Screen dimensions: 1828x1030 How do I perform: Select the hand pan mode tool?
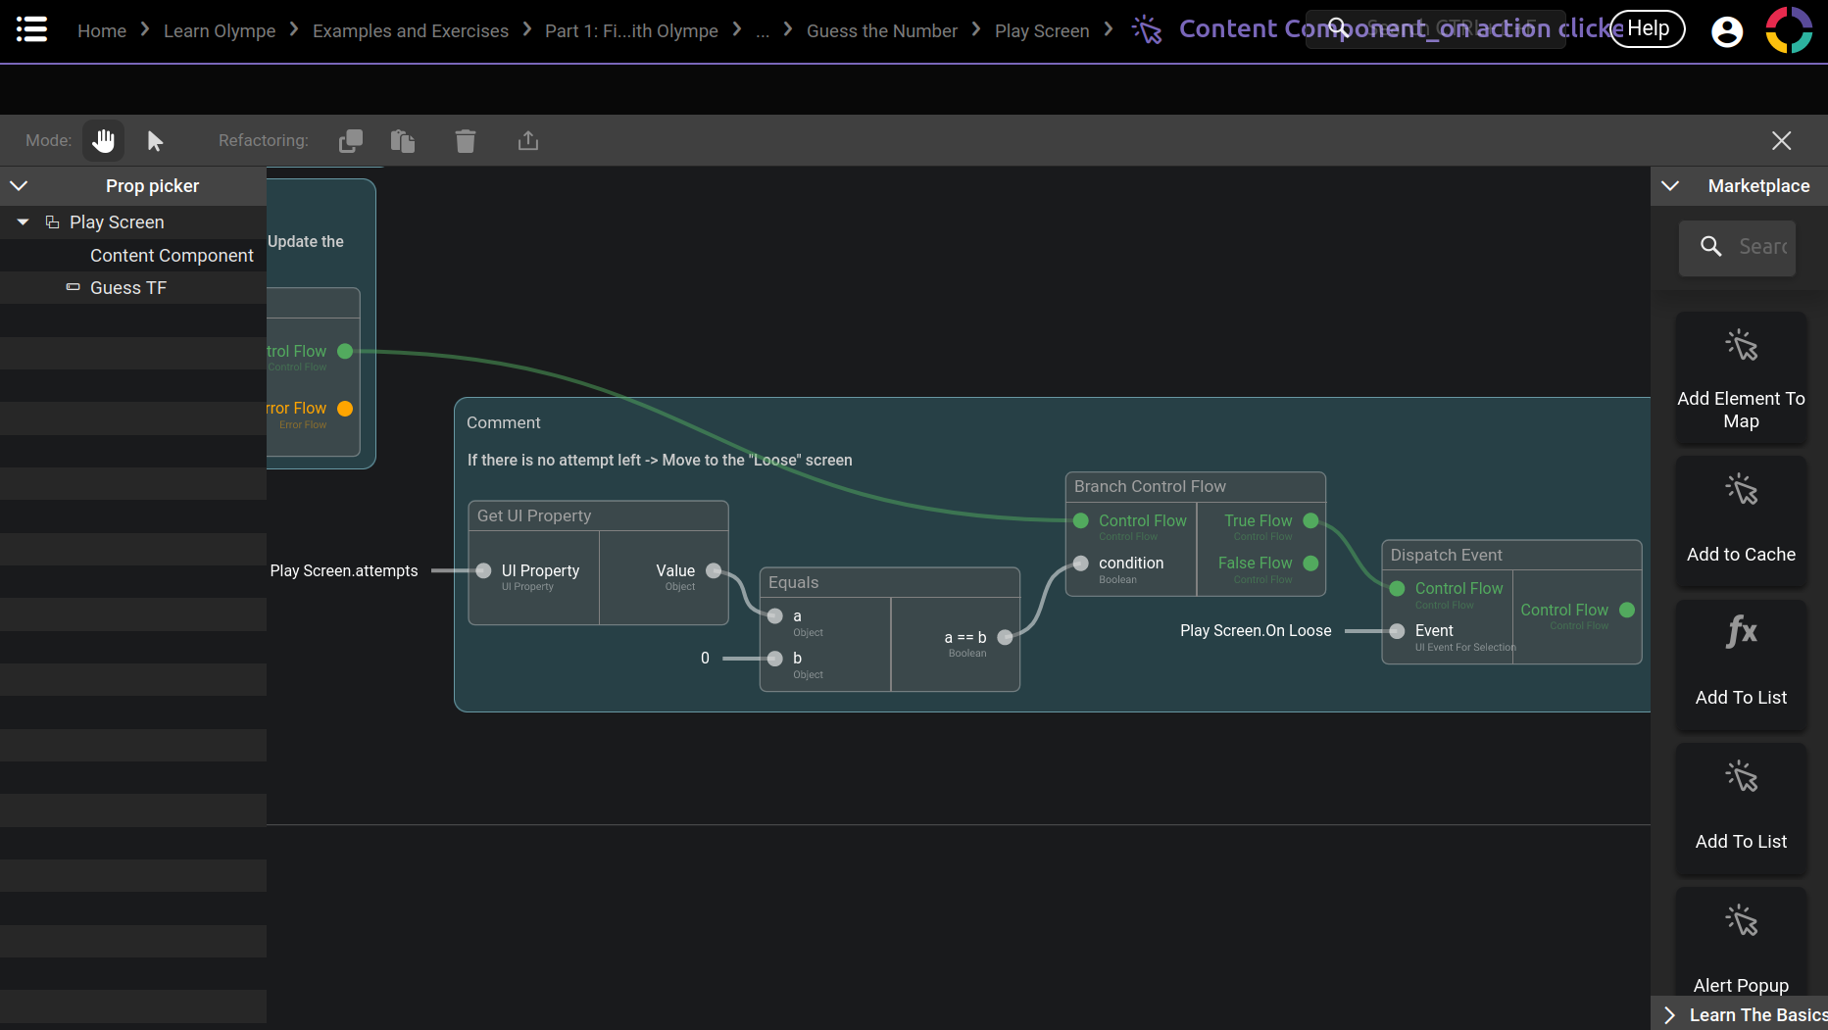[x=103, y=141]
